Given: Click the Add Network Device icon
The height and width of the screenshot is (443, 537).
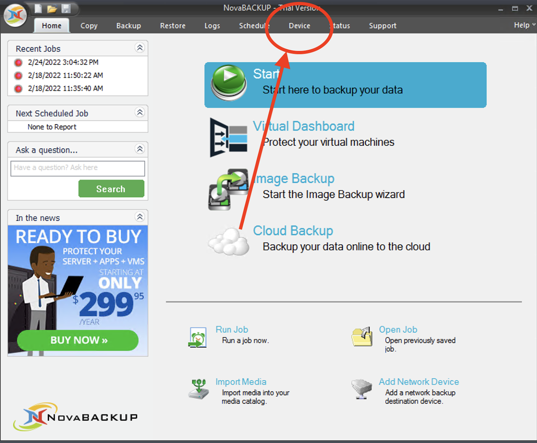Looking at the screenshot, I should point(361,389).
